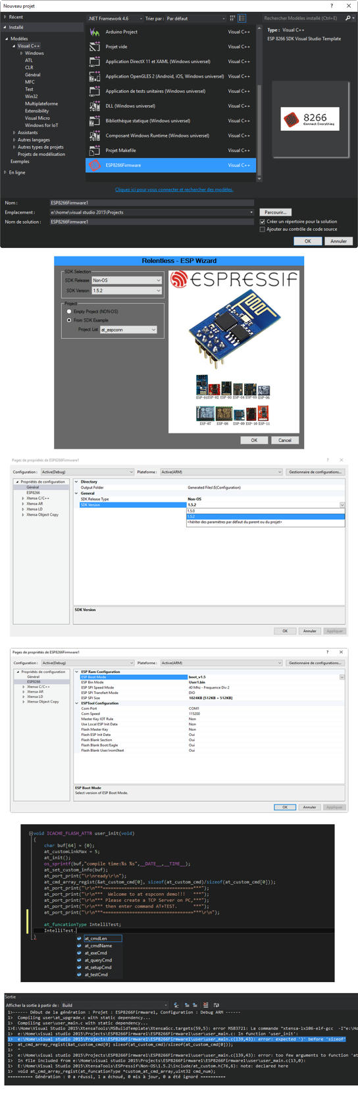This screenshot has width=358, height=1105.
Task: Open the Build output source dropdown
Action: pyautogui.click(x=115, y=1005)
